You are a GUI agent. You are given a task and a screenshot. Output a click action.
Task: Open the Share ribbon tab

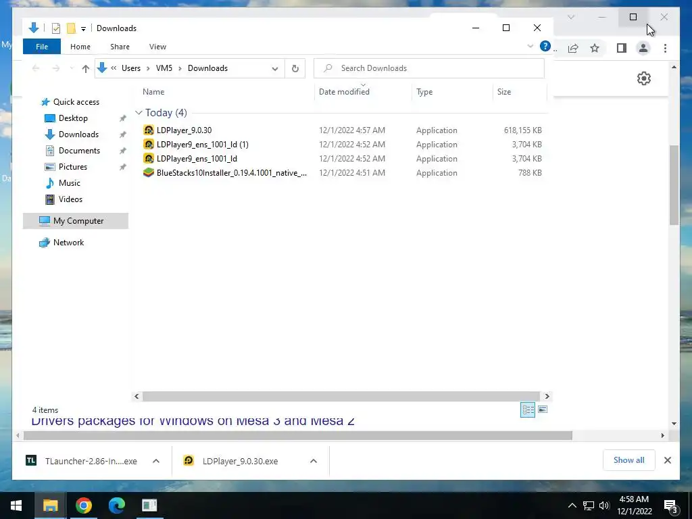(x=120, y=47)
